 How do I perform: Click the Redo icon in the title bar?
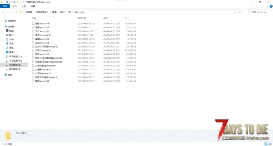point(10,2)
